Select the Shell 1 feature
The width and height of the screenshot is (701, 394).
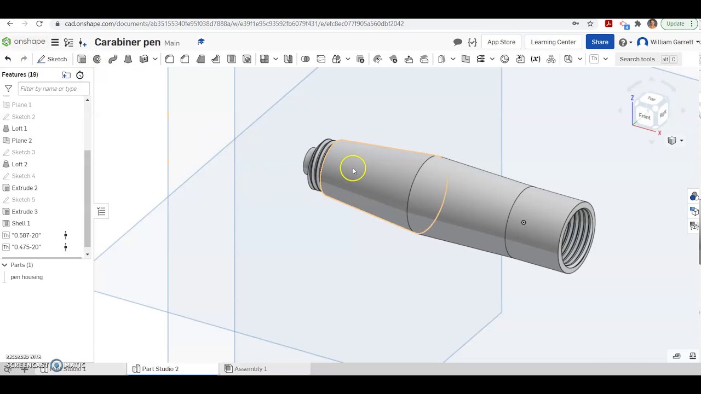point(21,223)
